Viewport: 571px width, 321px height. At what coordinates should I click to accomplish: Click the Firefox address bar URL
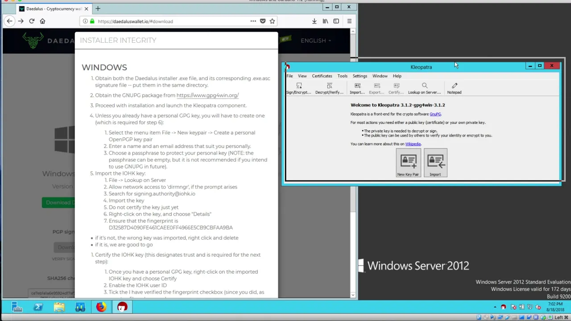135,21
